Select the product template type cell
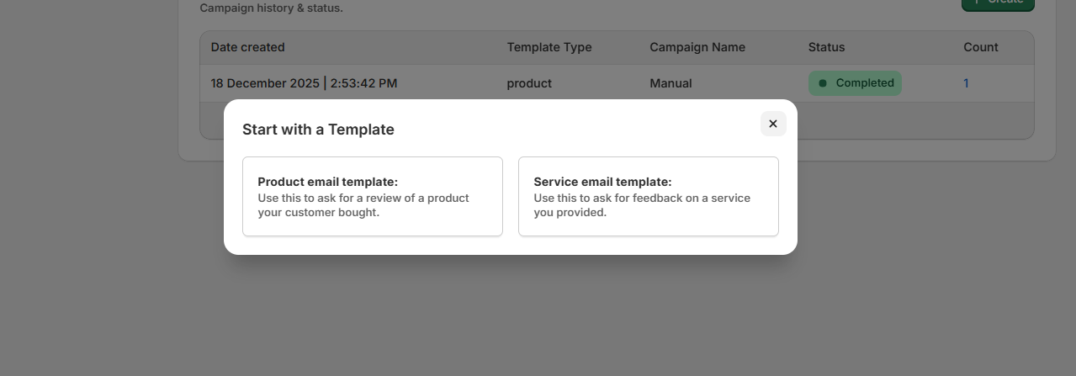The image size is (1076, 376). tap(529, 83)
